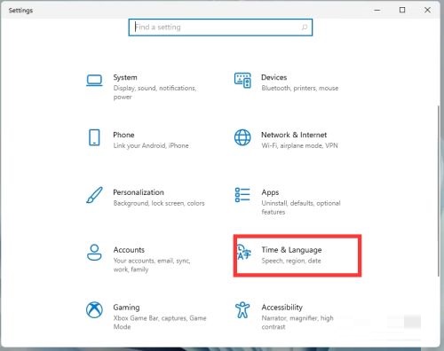Click the Devices keyboard and speaker icon
This screenshot has height=351, width=444.
coord(242,80)
